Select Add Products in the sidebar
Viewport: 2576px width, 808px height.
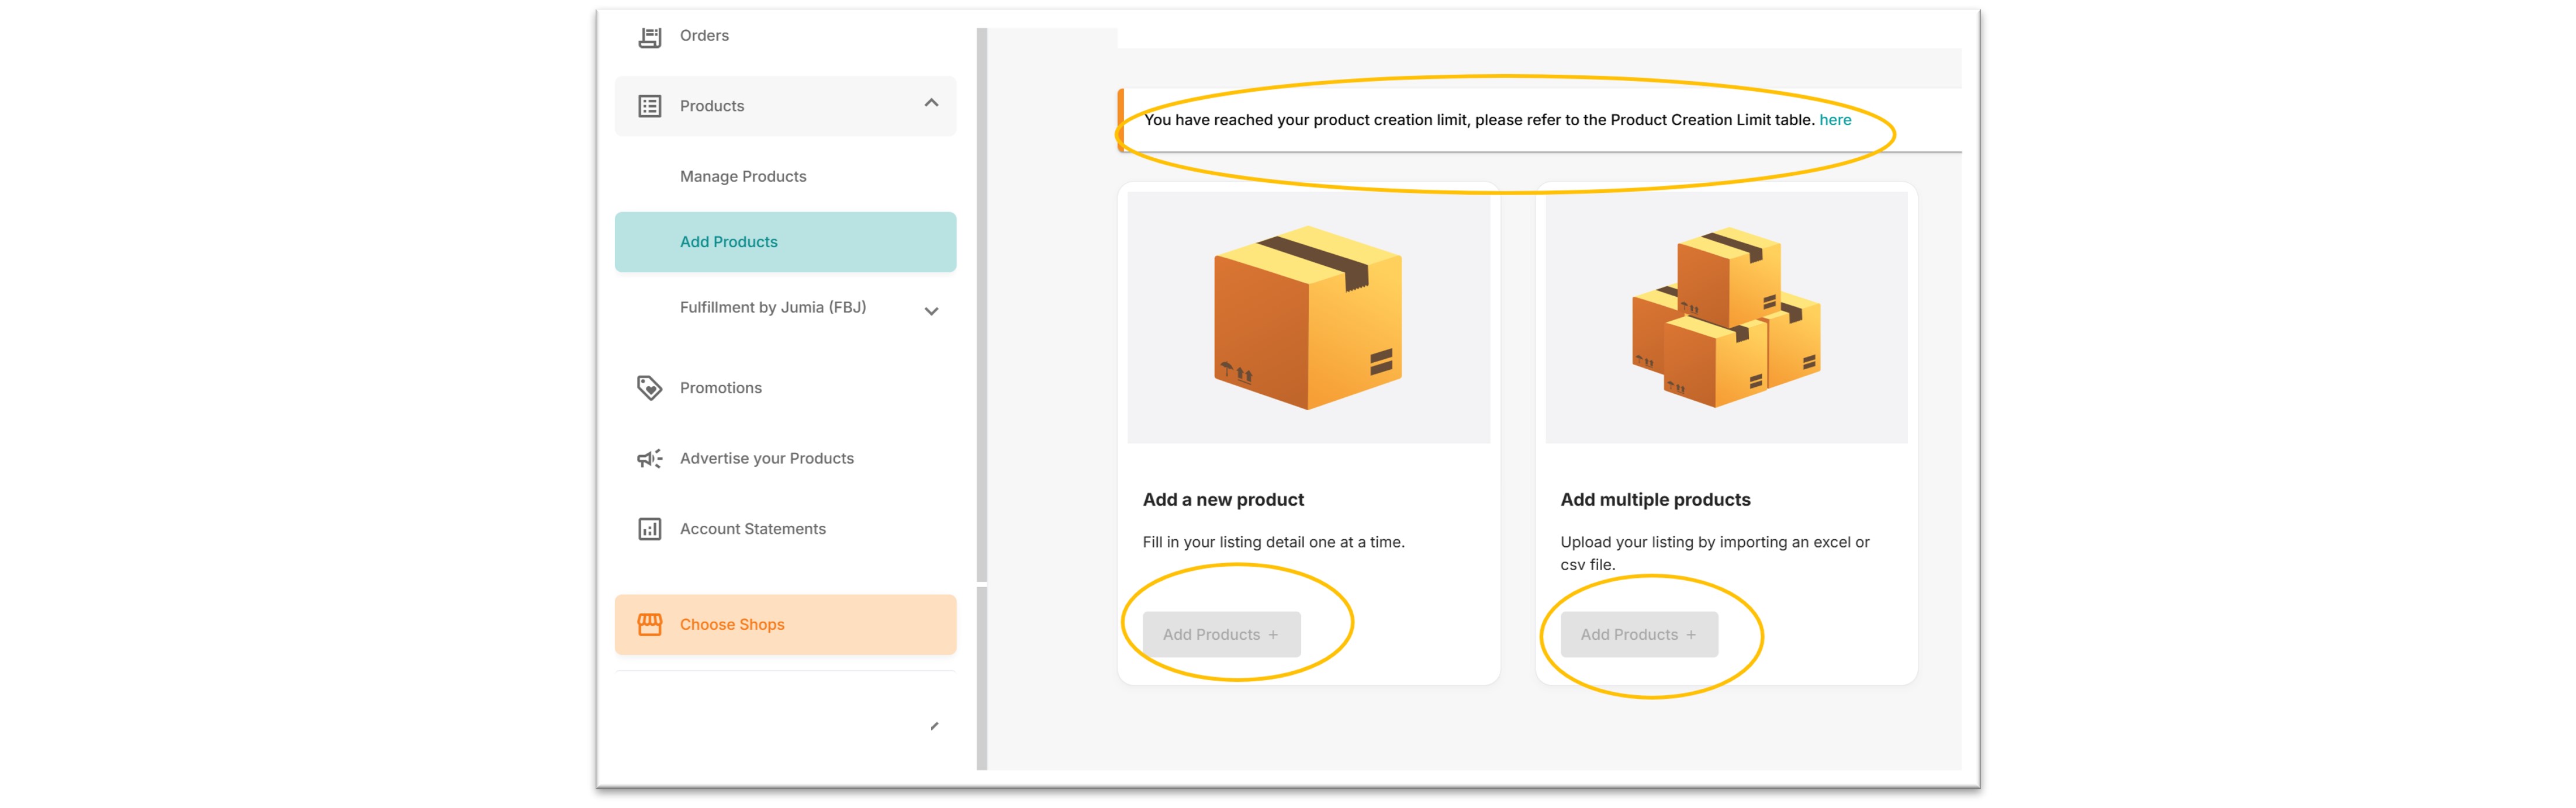(x=785, y=242)
